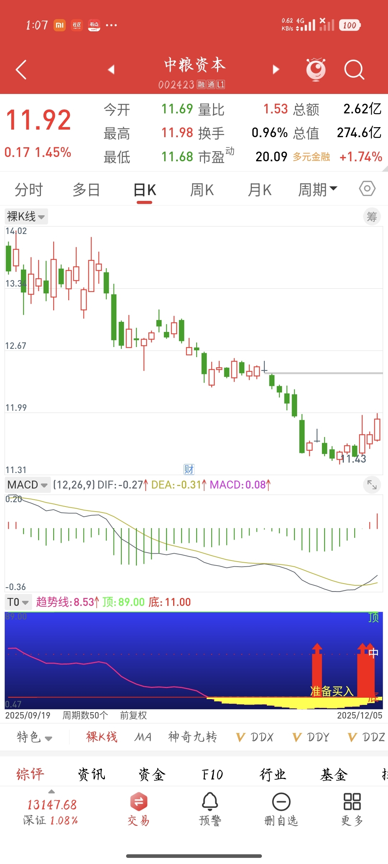Tap the battery indicator in status bar

[x=350, y=25]
